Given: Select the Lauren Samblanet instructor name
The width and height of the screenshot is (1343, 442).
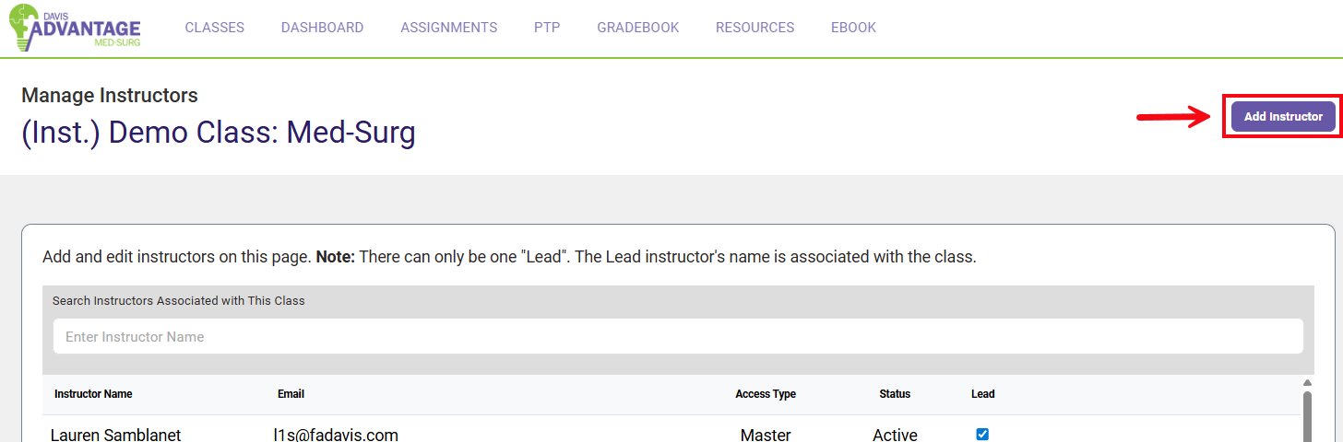Looking at the screenshot, I should coord(115,435).
